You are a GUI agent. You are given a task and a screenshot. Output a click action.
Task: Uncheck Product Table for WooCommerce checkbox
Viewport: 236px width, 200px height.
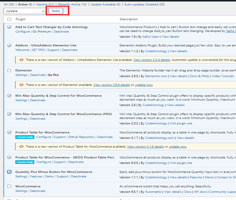(9, 133)
